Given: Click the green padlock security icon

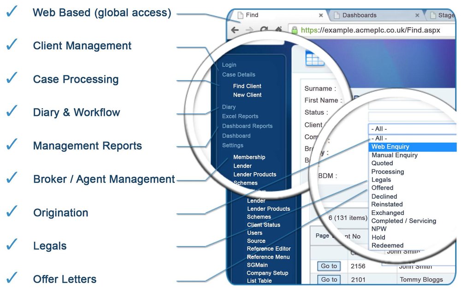Looking at the screenshot, I should pyautogui.click(x=294, y=30).
